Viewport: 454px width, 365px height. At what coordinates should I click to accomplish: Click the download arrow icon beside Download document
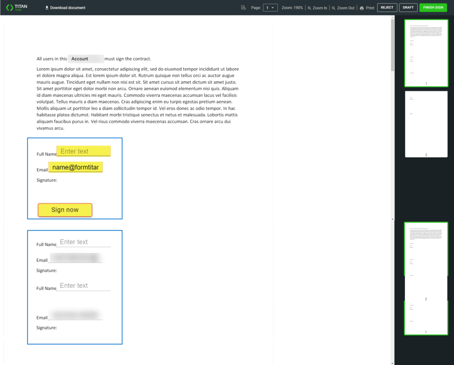coord(46,8)
